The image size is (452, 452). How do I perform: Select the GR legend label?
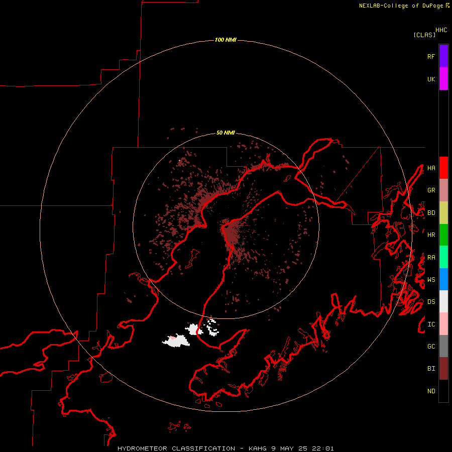coord(431,190)
